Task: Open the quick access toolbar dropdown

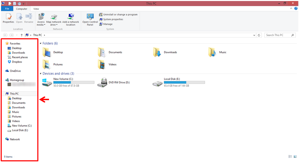Action: pos(24,4)
